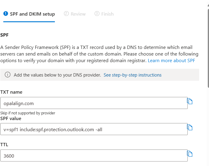The height and width of the screenshot is (166, 209).
Task: Copy the TXT name value
Action: [190, 101]
